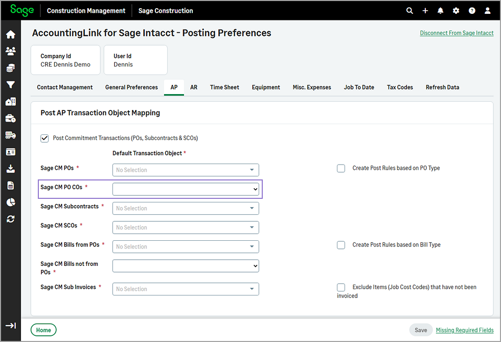Check Exclude Items that have not been invoiced

coord(341,287)
